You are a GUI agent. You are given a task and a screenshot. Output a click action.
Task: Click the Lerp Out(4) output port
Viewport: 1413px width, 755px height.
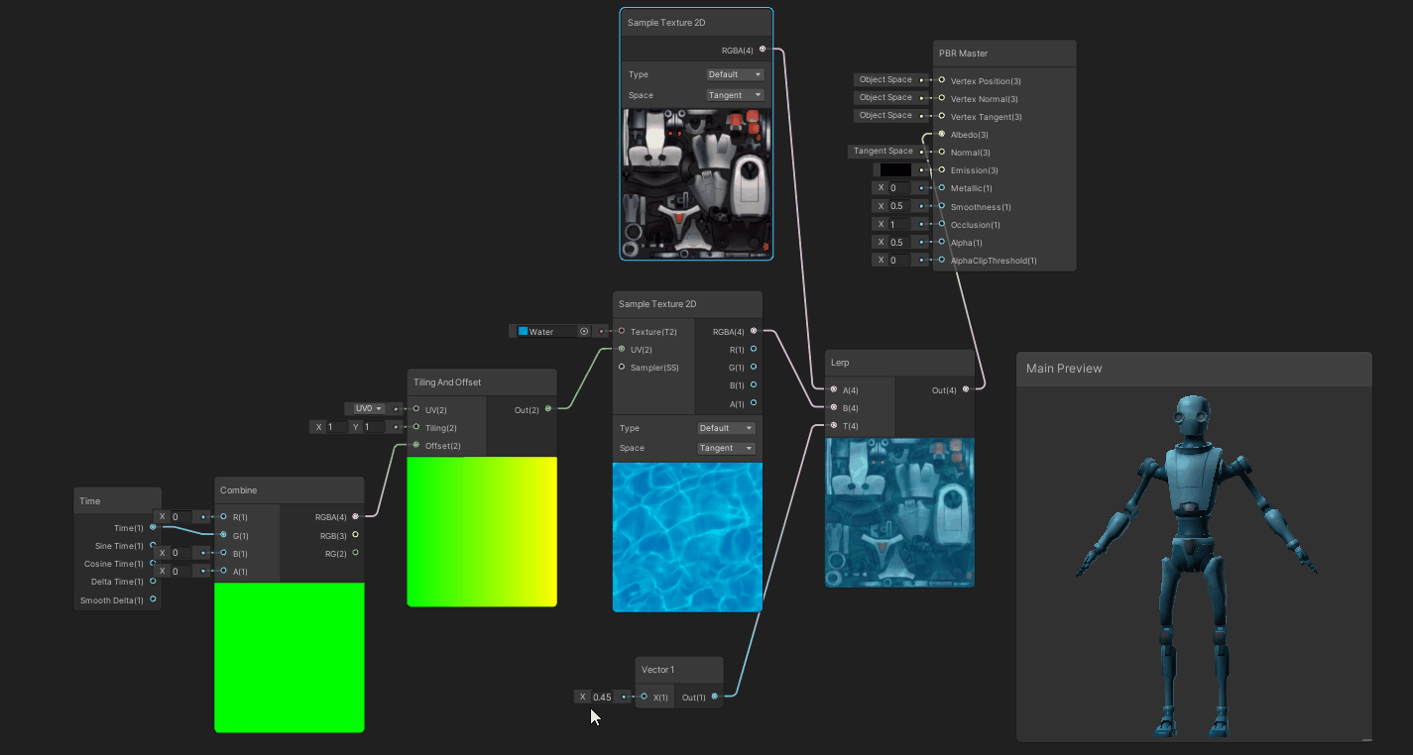(966, 389)
